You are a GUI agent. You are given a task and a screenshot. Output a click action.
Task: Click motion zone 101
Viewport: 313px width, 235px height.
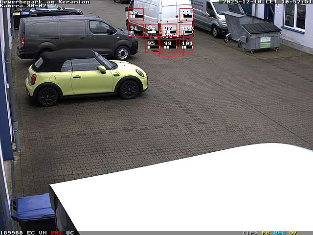[186, 46]
